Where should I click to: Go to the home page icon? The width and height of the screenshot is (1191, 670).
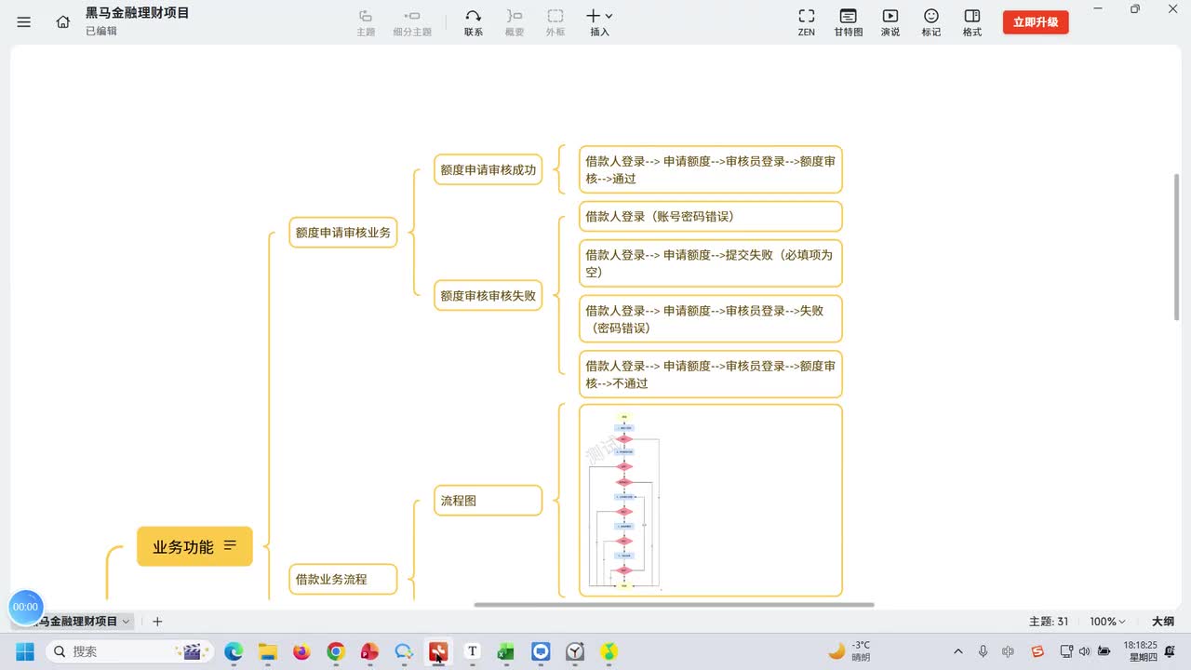[63, 22]
